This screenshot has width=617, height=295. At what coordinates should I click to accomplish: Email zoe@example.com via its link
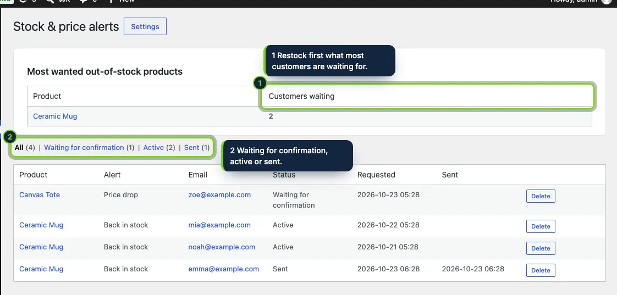219,194
